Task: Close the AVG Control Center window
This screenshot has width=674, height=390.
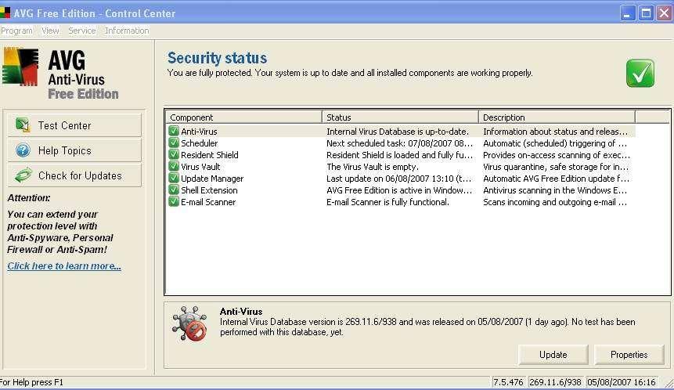Action: coord(665,13)
